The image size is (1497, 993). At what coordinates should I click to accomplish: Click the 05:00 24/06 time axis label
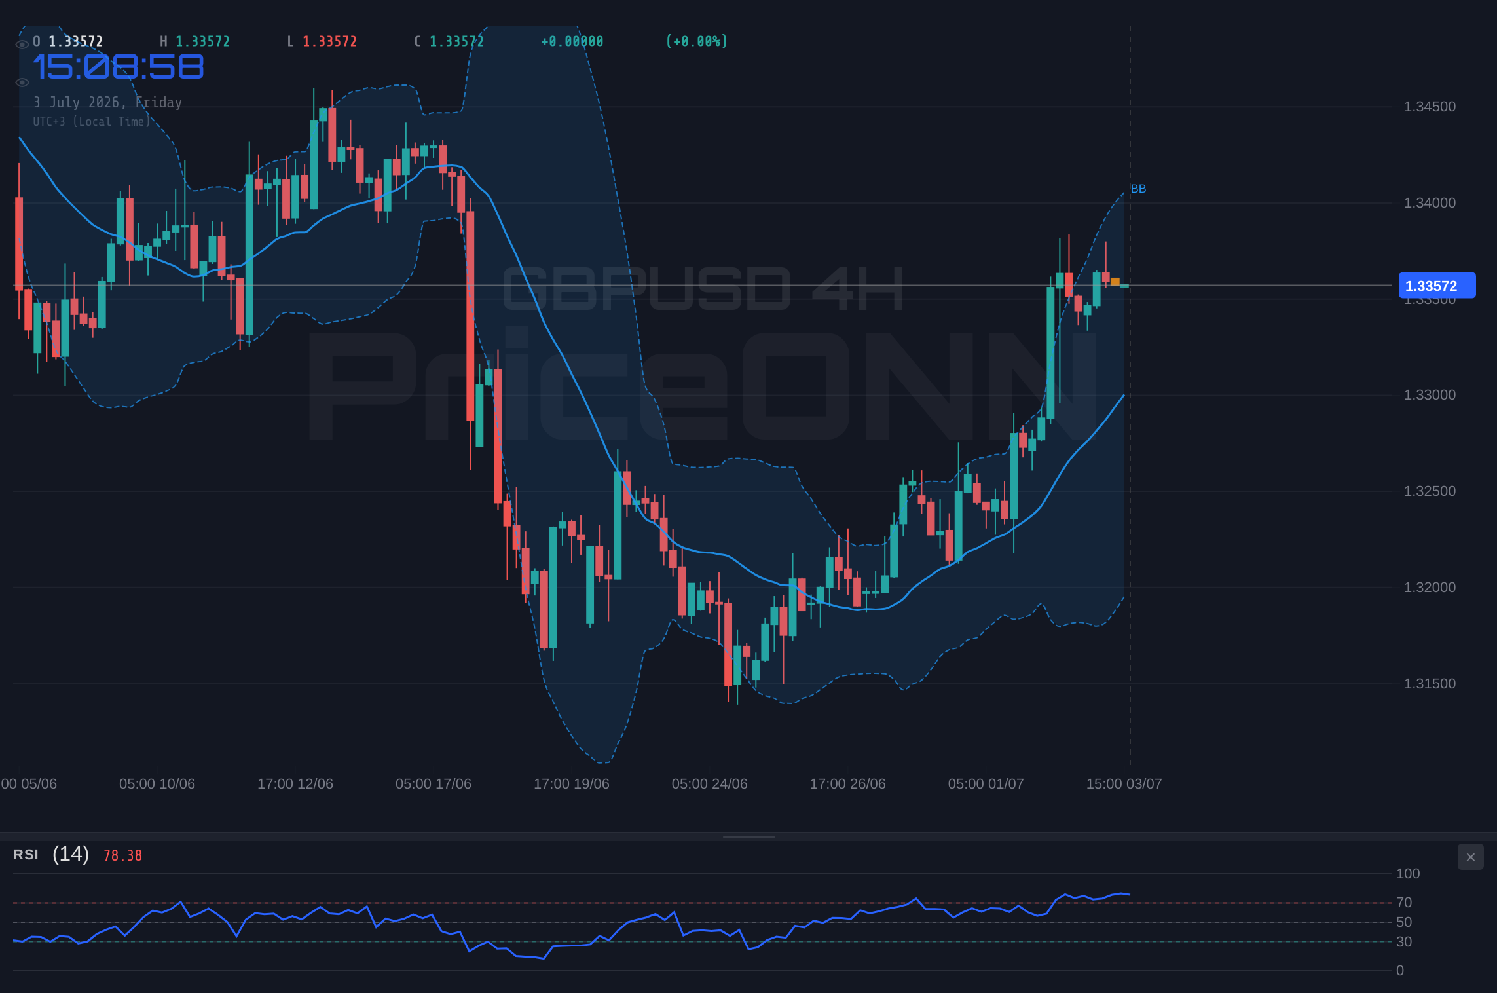tap(710, 784)
